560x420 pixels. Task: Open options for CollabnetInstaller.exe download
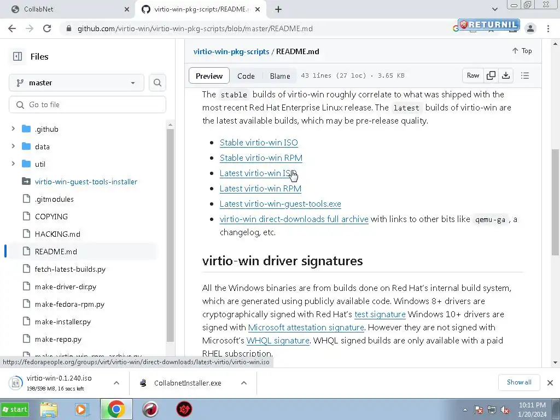point(244,383)
